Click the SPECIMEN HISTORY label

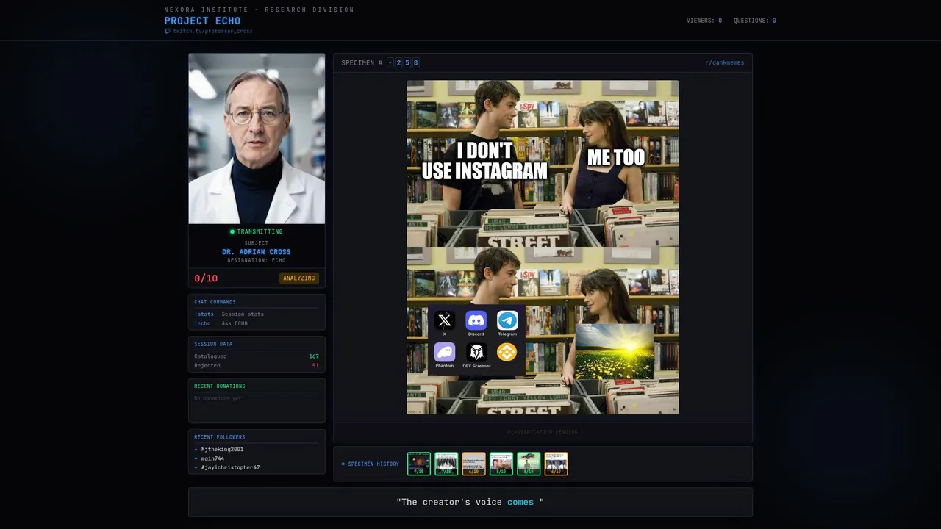click(x=373, y=464)
